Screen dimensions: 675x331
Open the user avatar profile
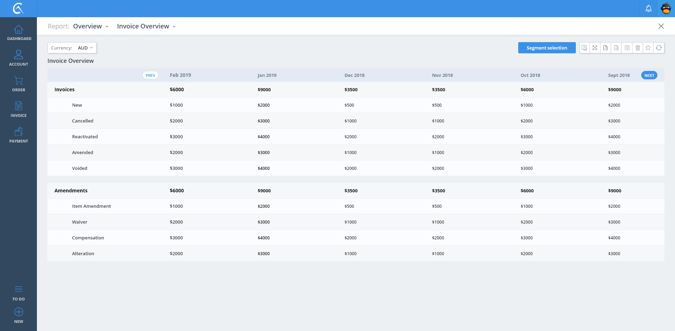pos(666,8)
